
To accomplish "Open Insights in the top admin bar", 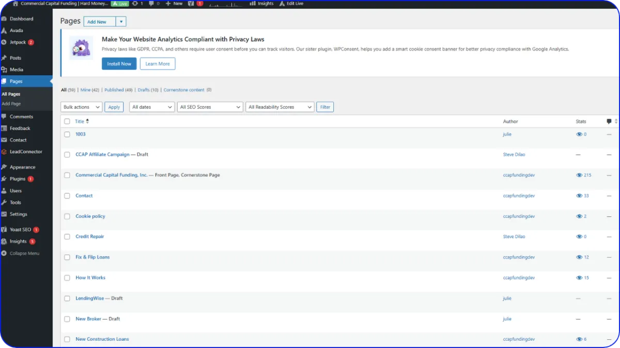I will [262, 3].
